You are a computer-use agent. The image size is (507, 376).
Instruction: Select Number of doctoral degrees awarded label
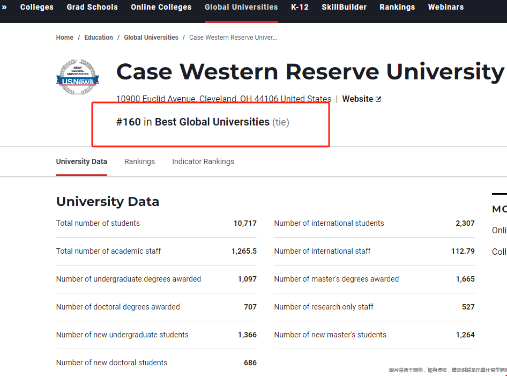[x=118, y=307]
